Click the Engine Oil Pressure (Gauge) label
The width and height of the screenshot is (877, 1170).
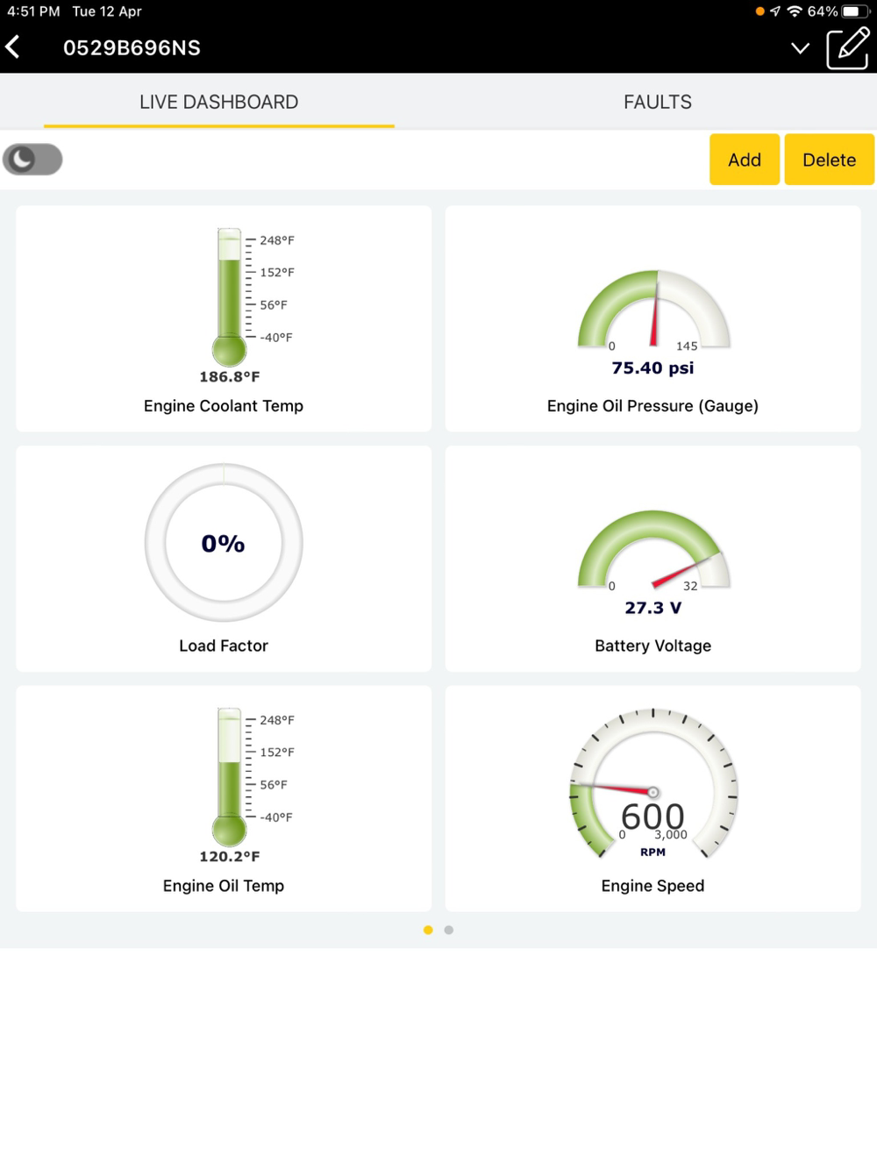(x=653, y=406)
